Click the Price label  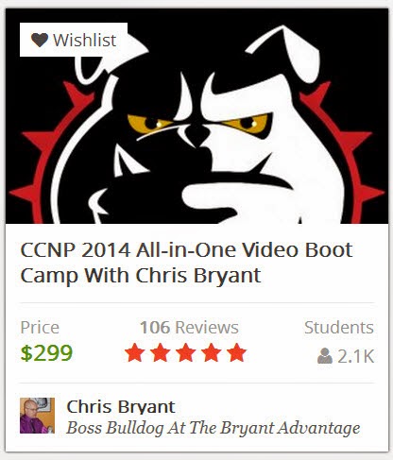pos(40,328)
